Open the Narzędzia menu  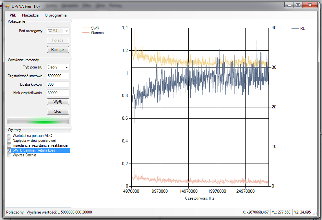(30, 15)
